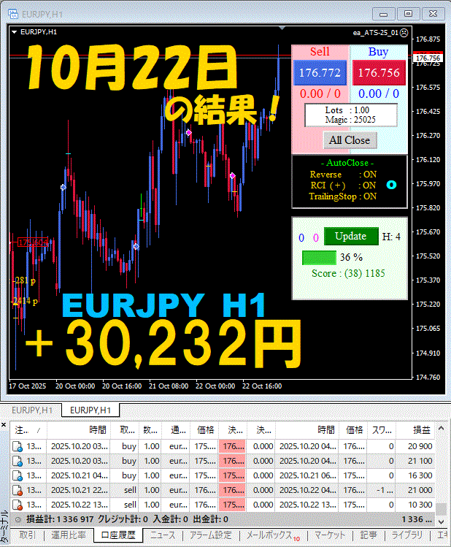Image resolution: width=451 pixels, height=547 pixels.
Task: Click the red 175.604 price level label
Action: click(33, 242)
